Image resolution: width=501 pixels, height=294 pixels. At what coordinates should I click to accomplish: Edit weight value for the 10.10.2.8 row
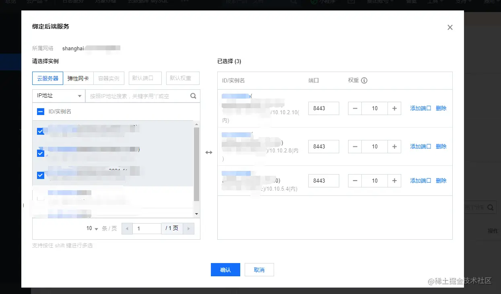click(x=375, y=146)
